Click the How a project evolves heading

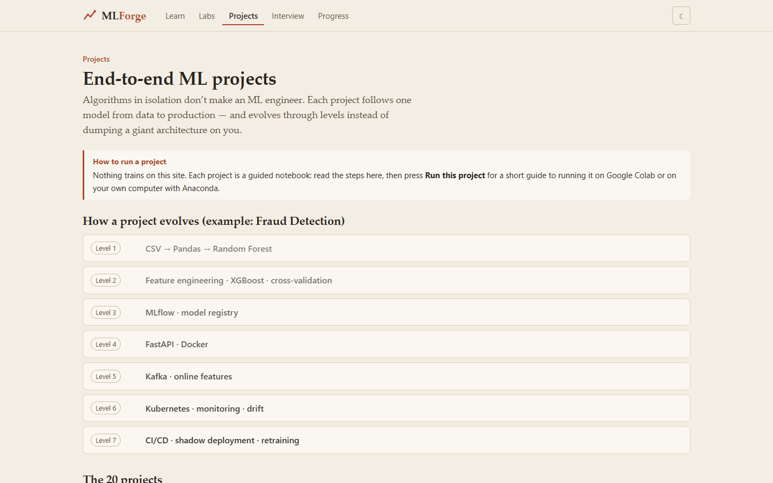coord(214,221)
